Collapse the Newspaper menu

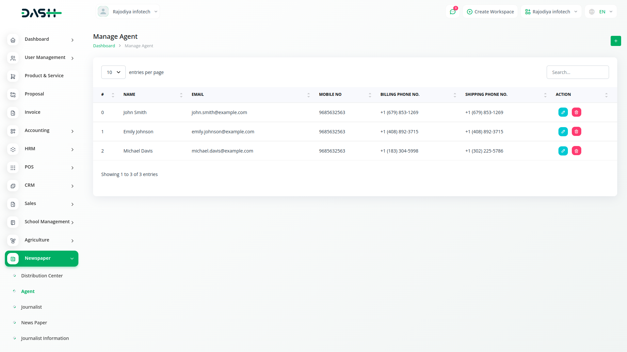coord(72,258)
